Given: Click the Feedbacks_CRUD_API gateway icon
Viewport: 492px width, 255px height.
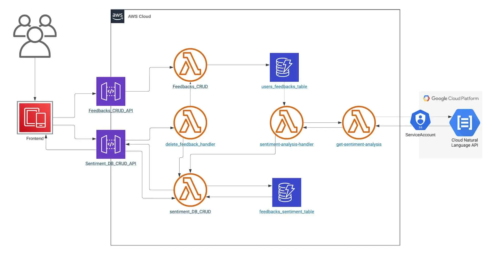Looking at the screenshot, I should [x=111, y=91].
